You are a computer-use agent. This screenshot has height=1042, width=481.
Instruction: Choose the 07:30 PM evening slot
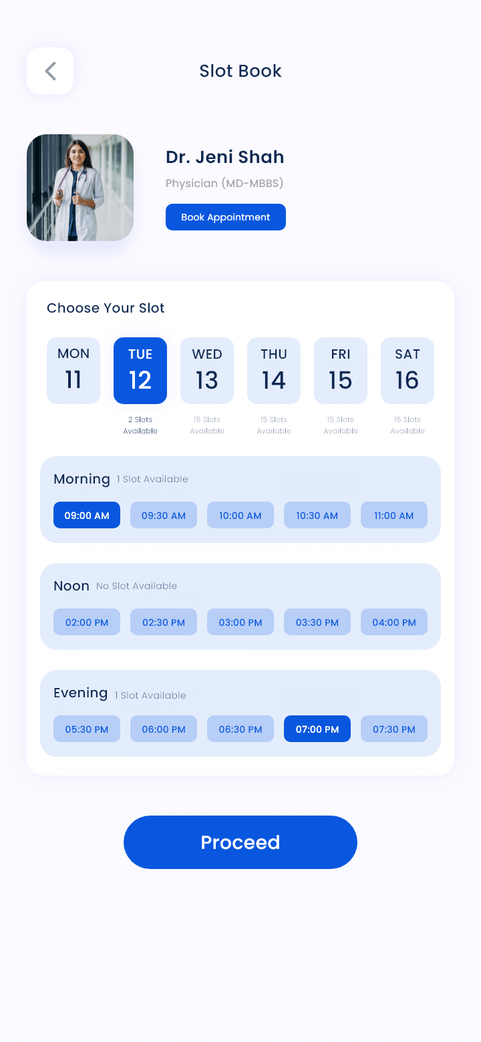(394, 729)
